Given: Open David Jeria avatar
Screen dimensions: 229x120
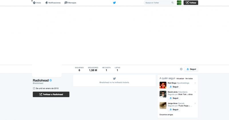Looking at the screenshot, I should [163, 94].
